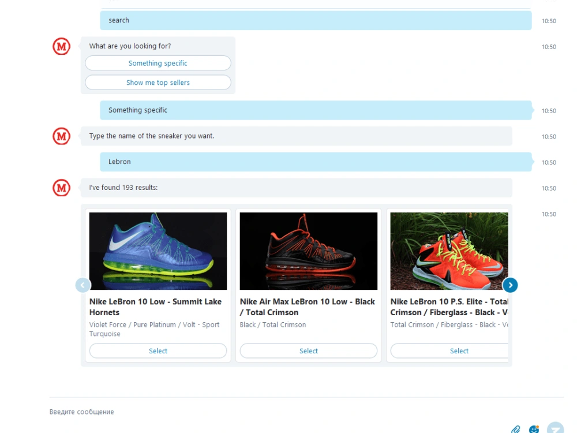577x433 pixels.
Task: Click the 'Black / Total Crimson' subtitle text
Action: [x=273, y=324]
